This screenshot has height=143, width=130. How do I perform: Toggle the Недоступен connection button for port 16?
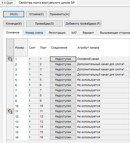coord(63,137)
